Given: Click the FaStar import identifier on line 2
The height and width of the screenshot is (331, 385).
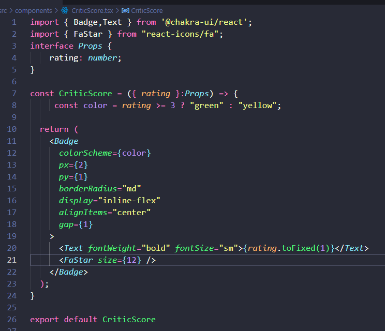Looking at the screenshot, I should pos(88,34).
